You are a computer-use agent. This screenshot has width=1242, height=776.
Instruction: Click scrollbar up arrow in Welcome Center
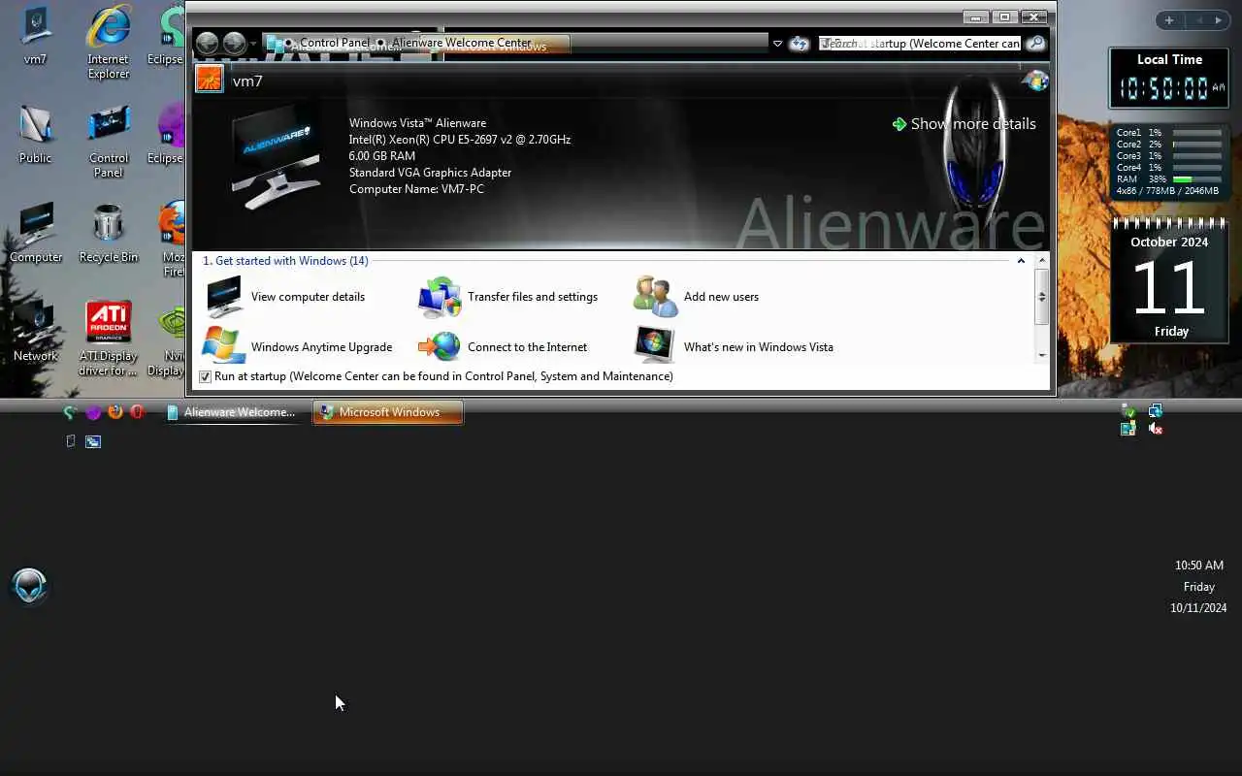tap(1042, 261)
